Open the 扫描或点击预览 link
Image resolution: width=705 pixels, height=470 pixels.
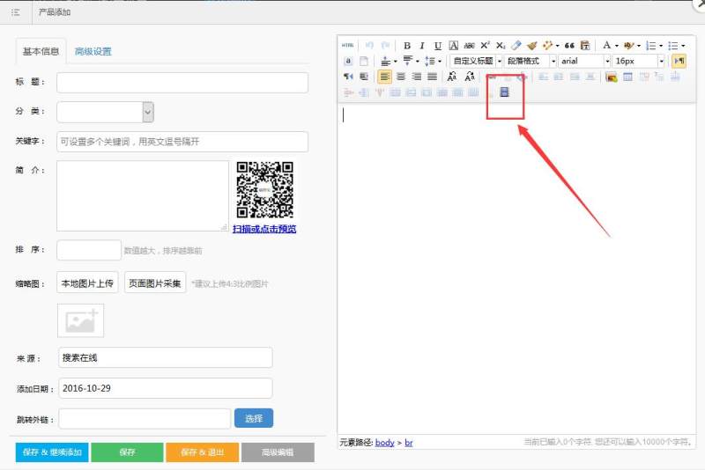click(264, 229)
